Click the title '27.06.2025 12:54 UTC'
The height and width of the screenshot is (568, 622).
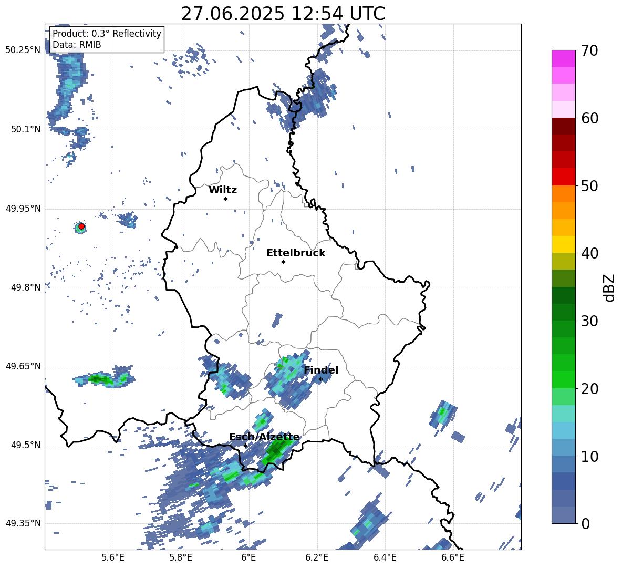283,14
